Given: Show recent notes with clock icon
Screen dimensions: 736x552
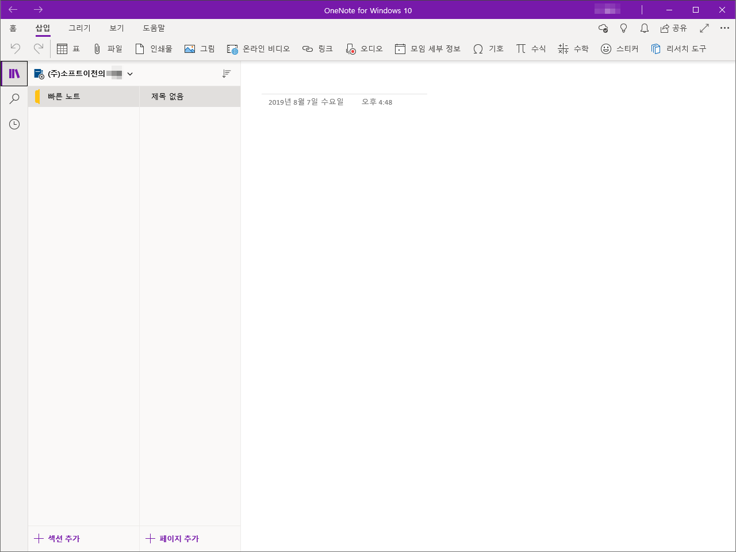Looking at the screenshot, I should tap(14, 124).
